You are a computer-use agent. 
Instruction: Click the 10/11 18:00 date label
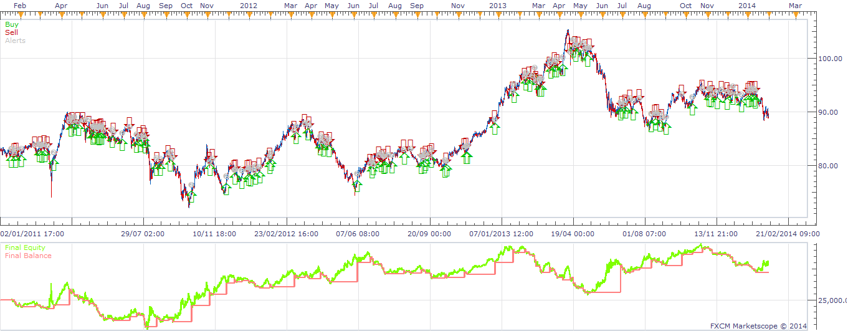click(214, 234)
